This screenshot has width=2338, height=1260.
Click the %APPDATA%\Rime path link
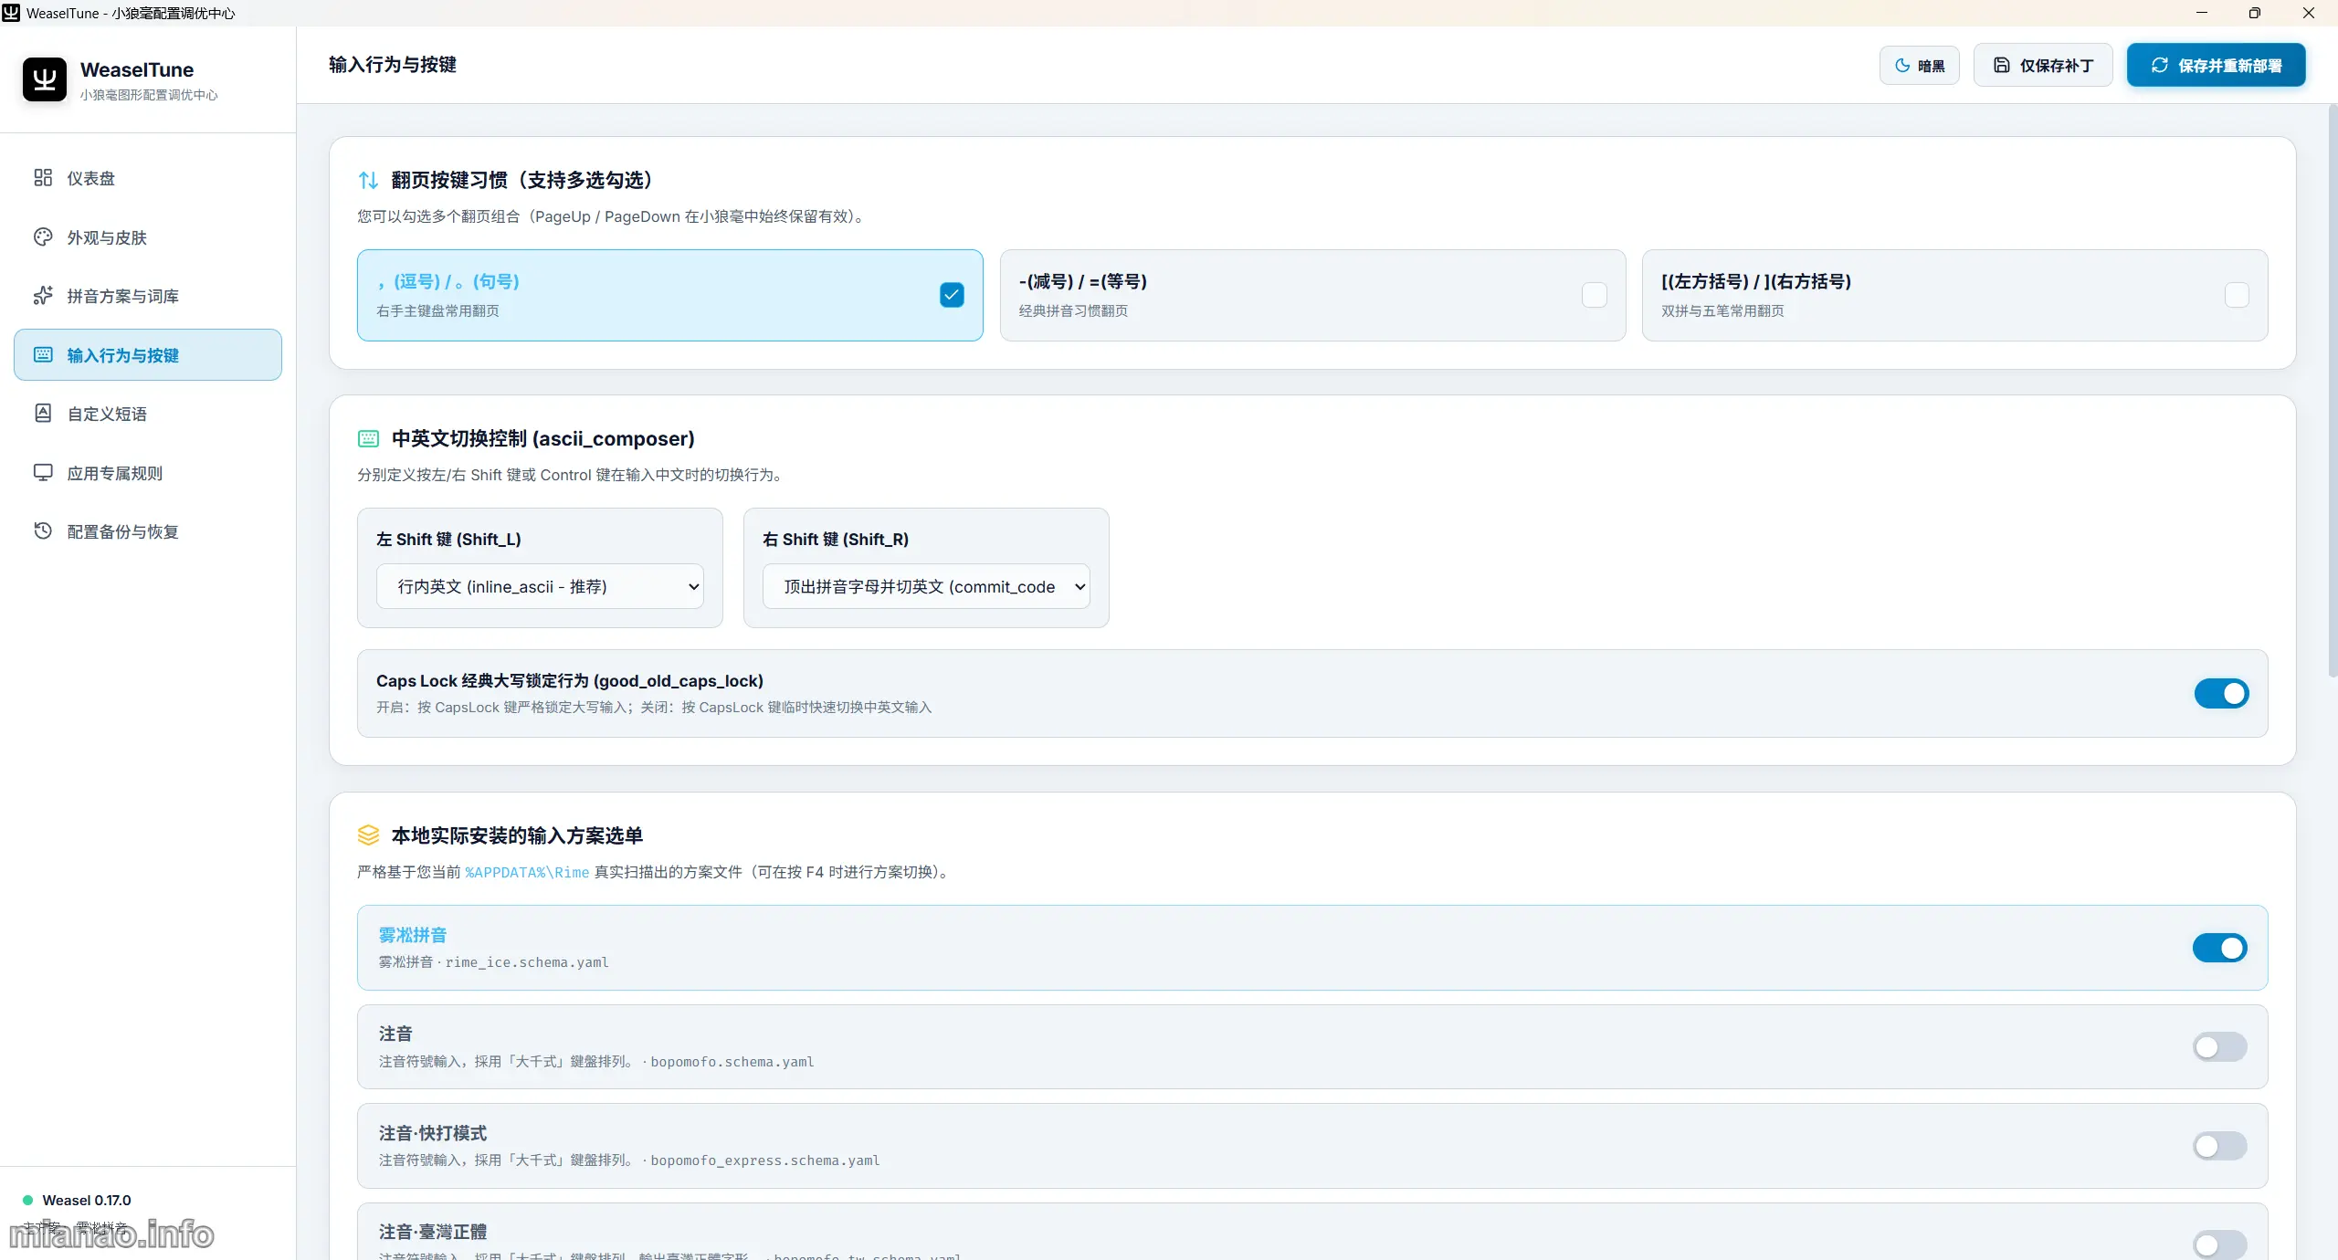(527, 872)
